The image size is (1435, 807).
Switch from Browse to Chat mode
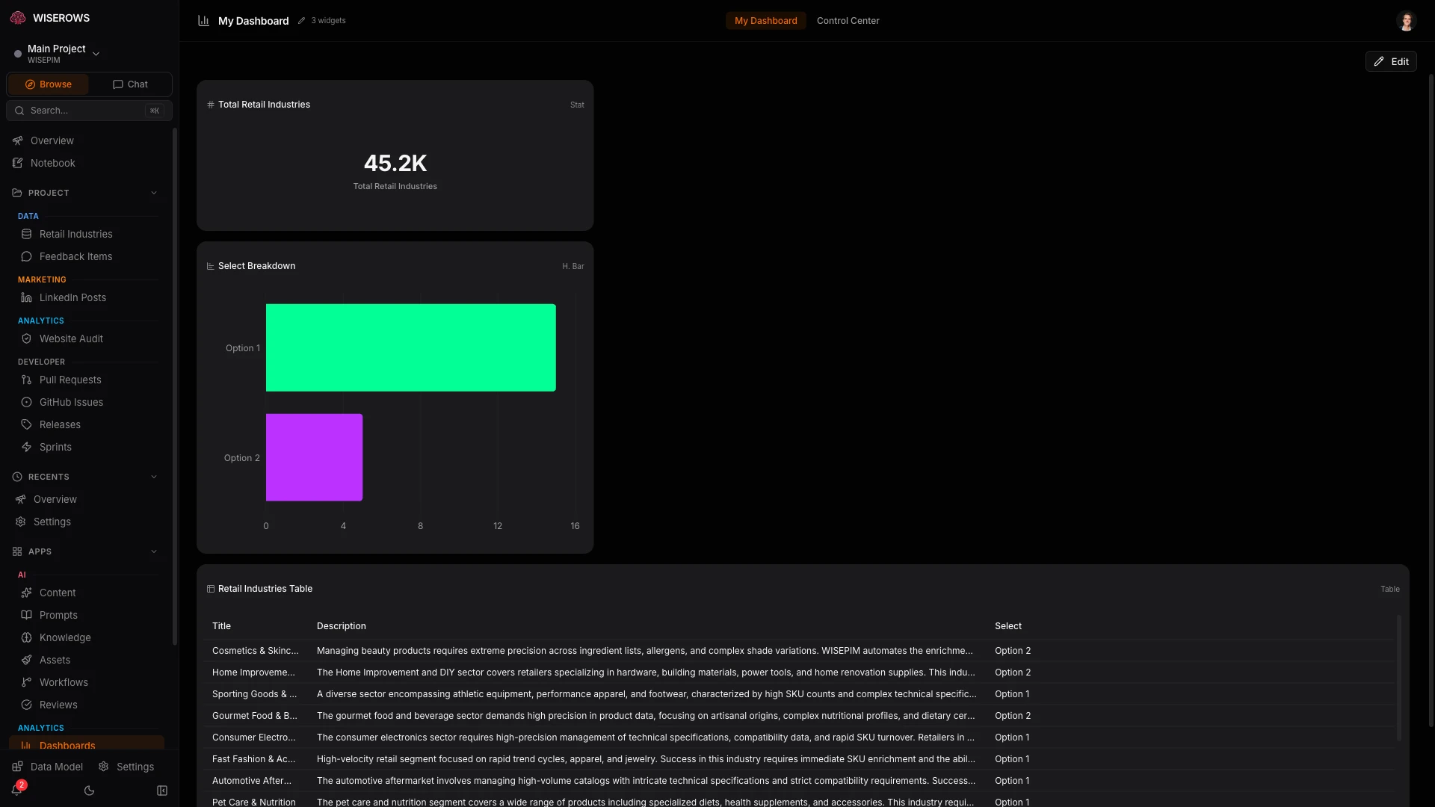pos(129,84)
